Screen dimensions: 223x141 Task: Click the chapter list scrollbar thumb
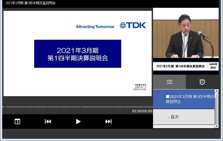tap(217, 96)
